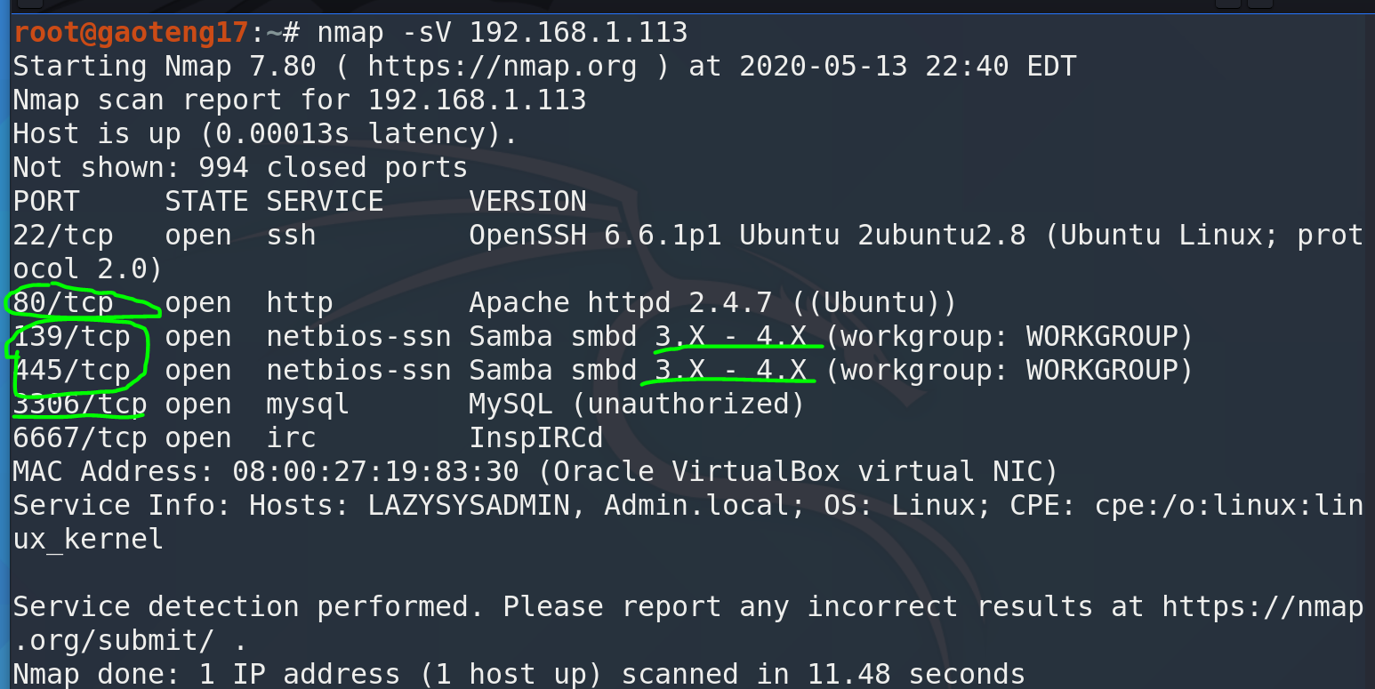Image resolution: width=1375 pixels, height=689 pixels.
Task: Click the root@gaoteng17 prompt text
Action: coord(130,33)
